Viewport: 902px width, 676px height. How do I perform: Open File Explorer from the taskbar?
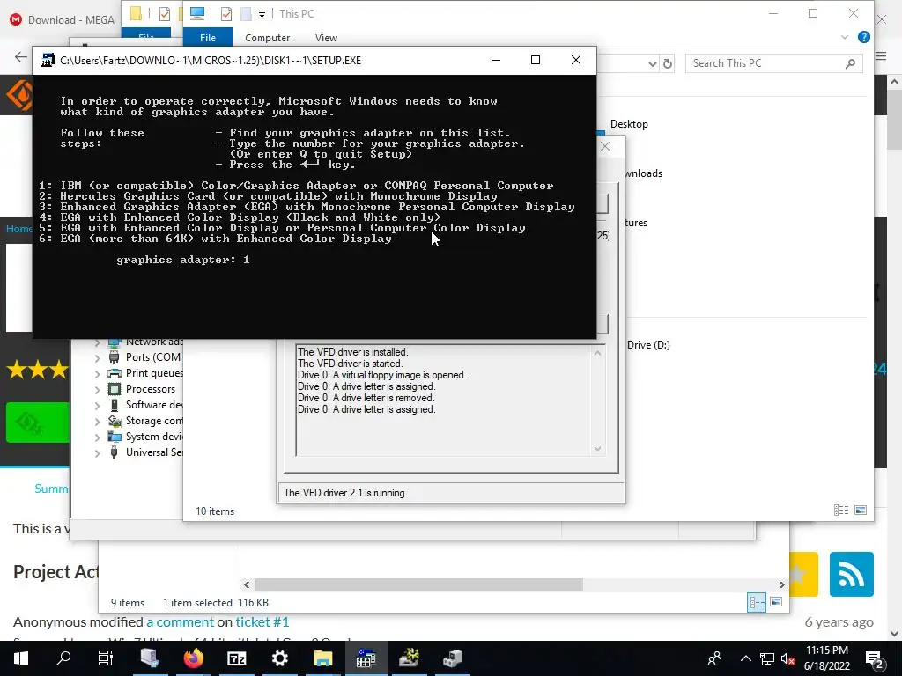[322, 658]
